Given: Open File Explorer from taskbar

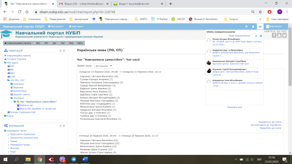Looking at the screenshot, I should (28, 159).
